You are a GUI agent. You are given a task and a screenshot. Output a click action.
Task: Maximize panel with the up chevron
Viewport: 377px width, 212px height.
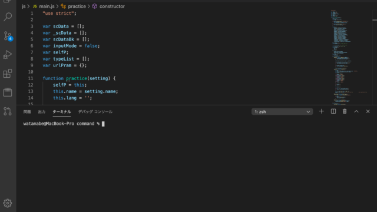point(356,111)
